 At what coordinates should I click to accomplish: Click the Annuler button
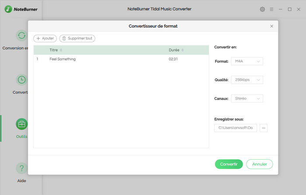tap(259, 164)
